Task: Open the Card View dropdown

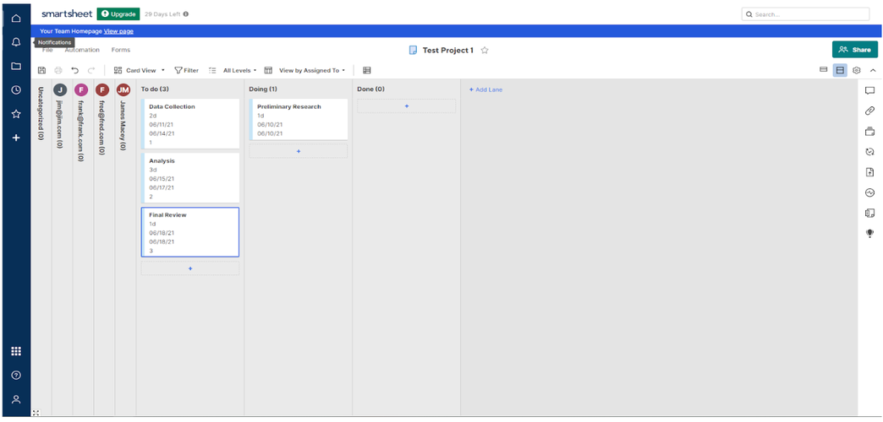Action: point(140,71)
